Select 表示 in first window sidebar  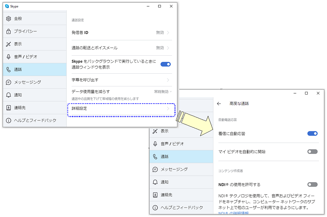click(35, 44)
